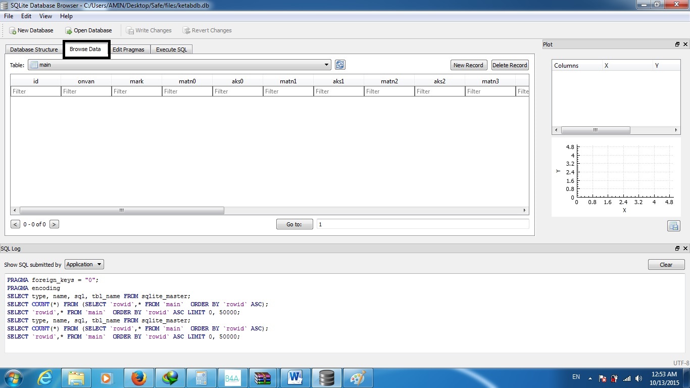
Task: Open Show SQL submitted by dropdown
Action: point(84,264)
